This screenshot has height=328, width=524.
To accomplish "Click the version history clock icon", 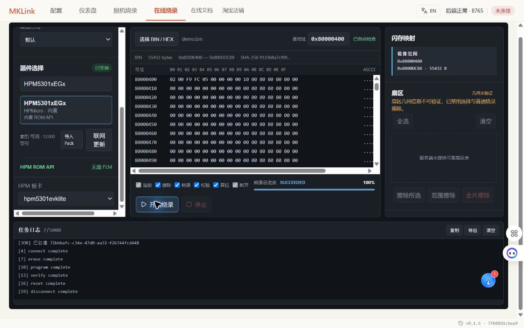I will pyautogui.click(x=461, y=323).
